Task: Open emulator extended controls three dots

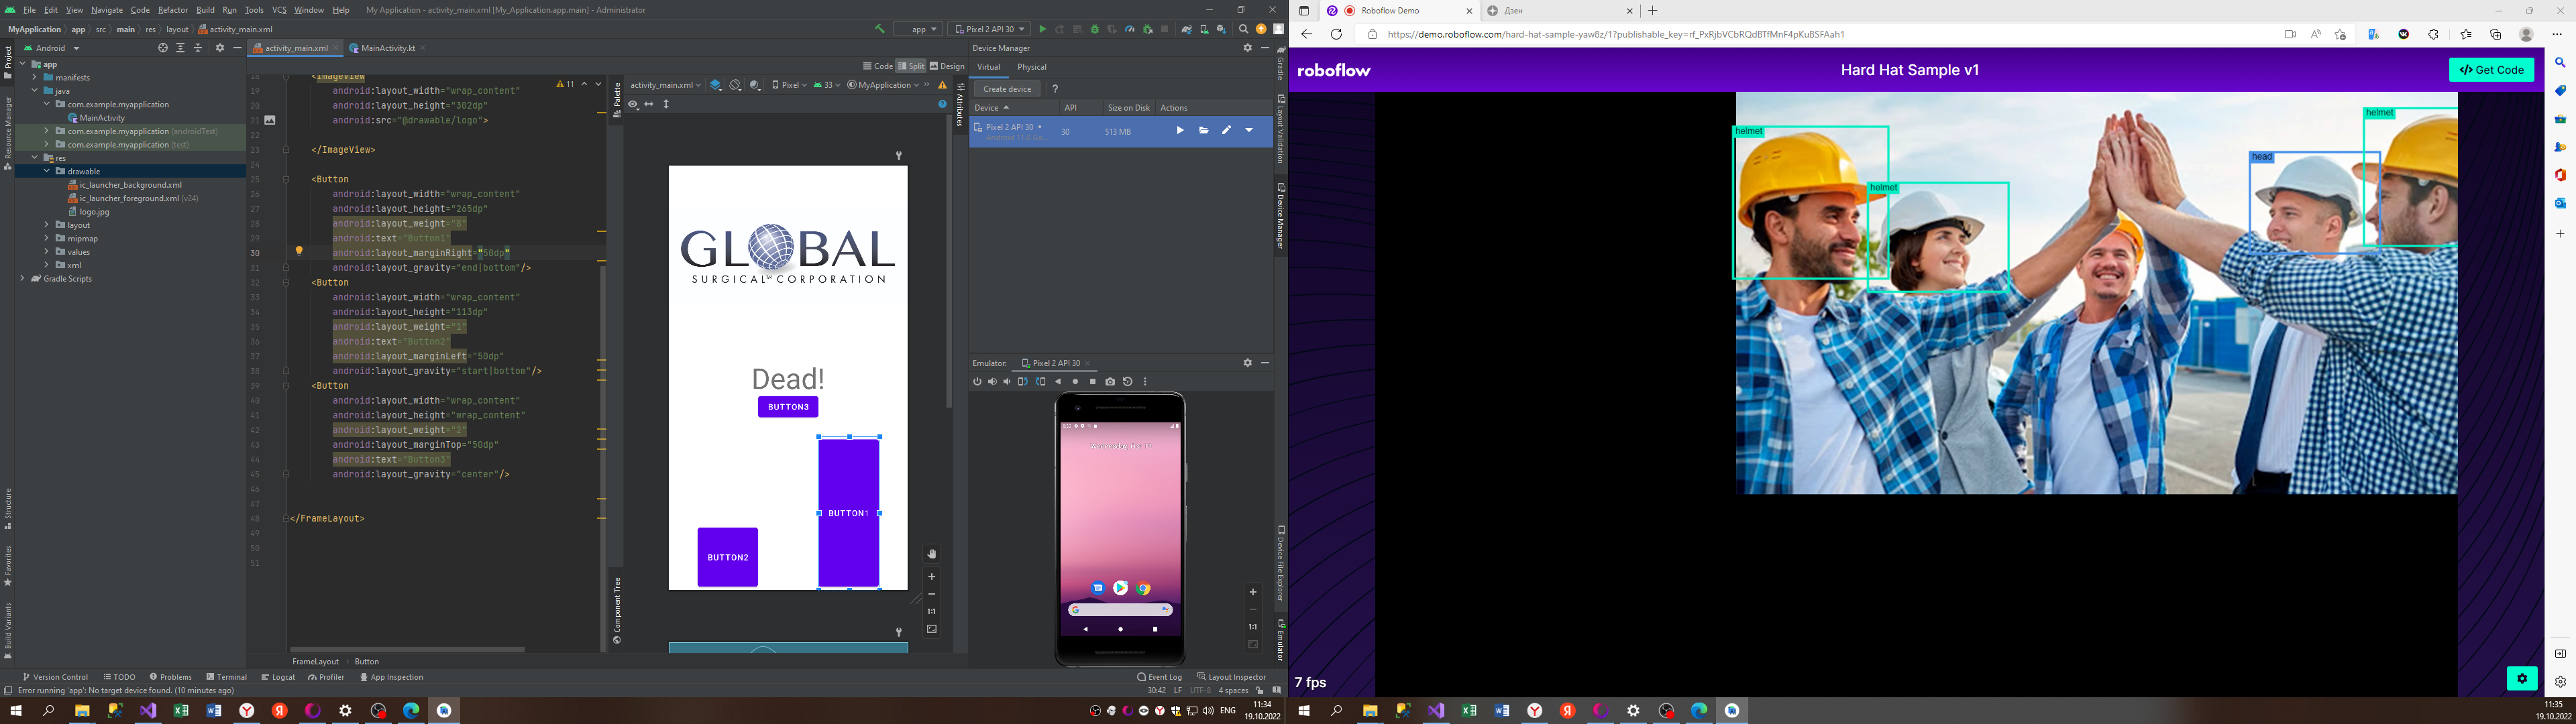Action: [x=1145, y=382]
